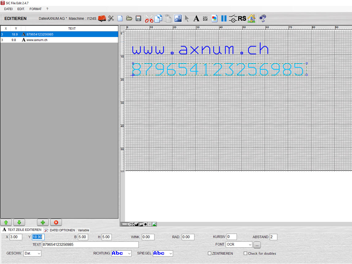Image resolution: width=352 pixels, height=264 pixels.
Task: Click the green plus add line button
Action: (x=43, y=222)
